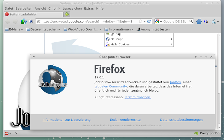This screenshot has width=224, height=140.
Task: Open the Endanwenderrechte link
Action: (125, 120)
